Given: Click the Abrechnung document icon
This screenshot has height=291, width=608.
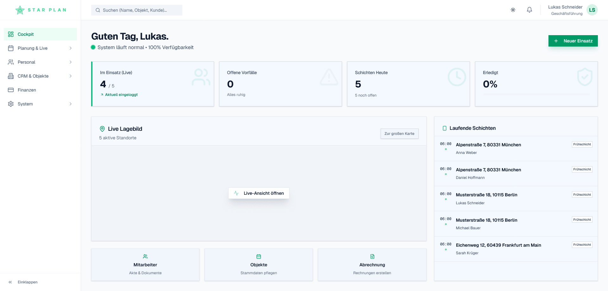Looking at the screenshot, I should [372, 256].
